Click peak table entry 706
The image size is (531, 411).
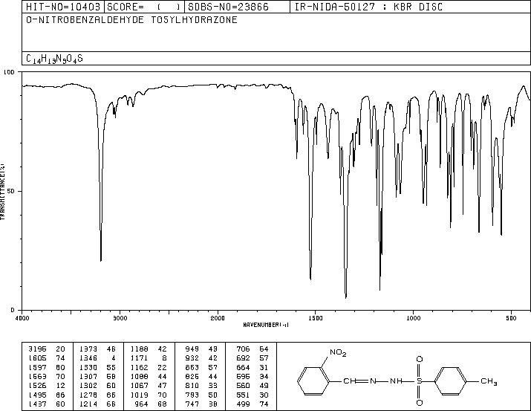pyautogui.click(x=243, y=349)
